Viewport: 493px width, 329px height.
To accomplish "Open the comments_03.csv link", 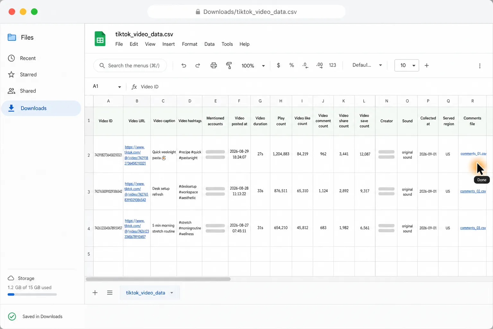I will [473, 228].
